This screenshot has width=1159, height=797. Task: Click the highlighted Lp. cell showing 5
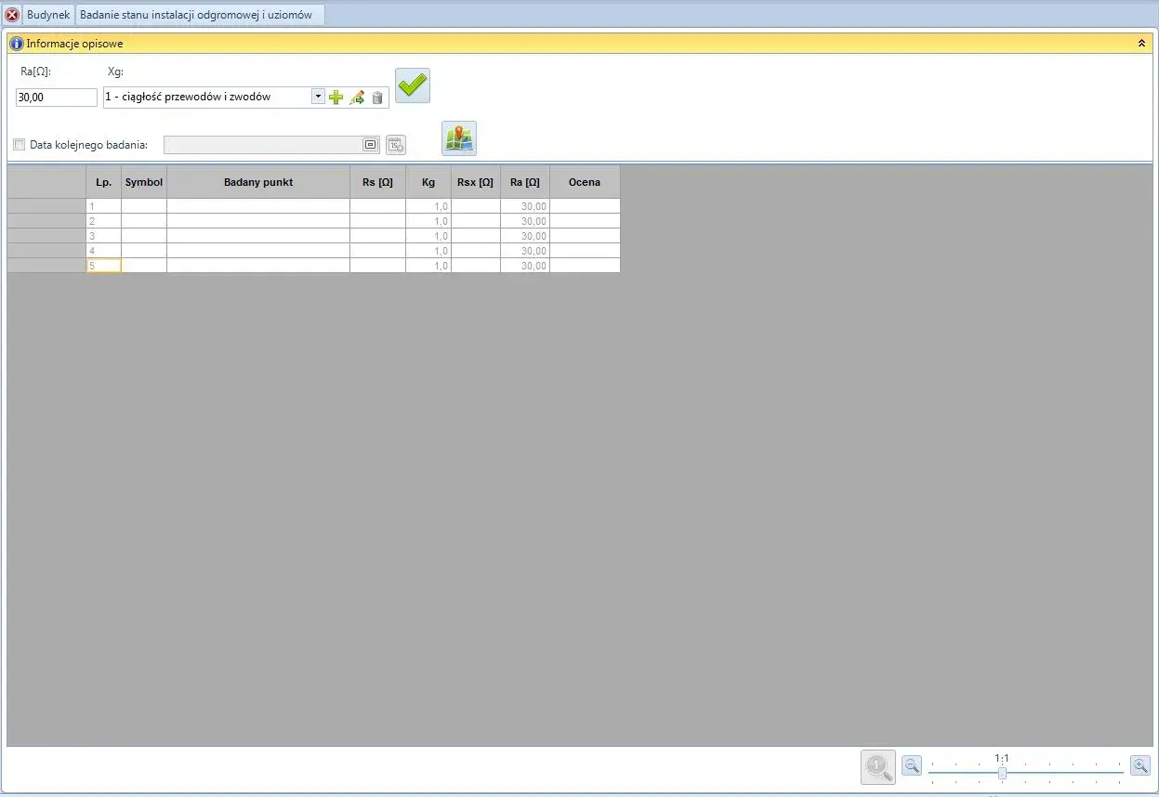(x=103, y=266)
